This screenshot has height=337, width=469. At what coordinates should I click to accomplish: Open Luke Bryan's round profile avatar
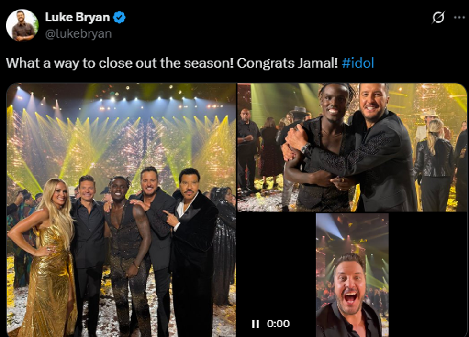coord(22,25)
